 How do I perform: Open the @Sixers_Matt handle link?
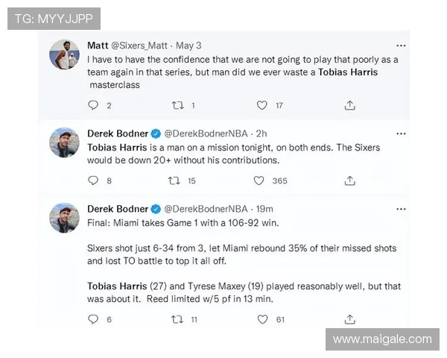pyautogui.click(x=141, y=45)
